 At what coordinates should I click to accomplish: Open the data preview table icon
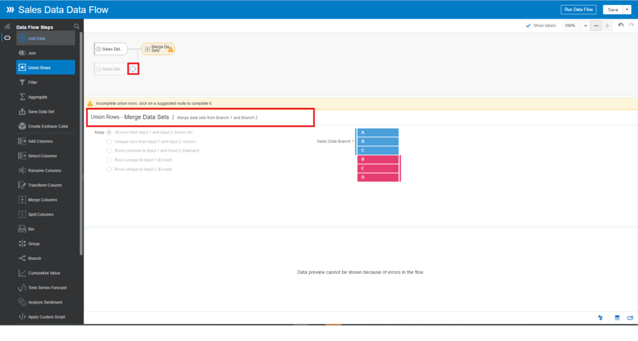click(617, 318)
